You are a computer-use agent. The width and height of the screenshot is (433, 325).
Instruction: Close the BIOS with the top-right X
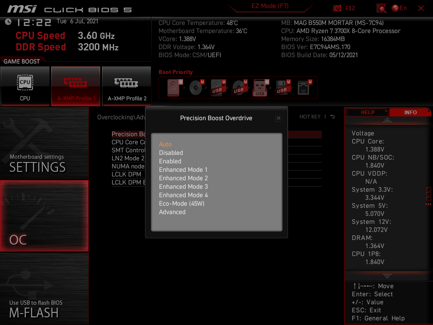pos(421,8)
